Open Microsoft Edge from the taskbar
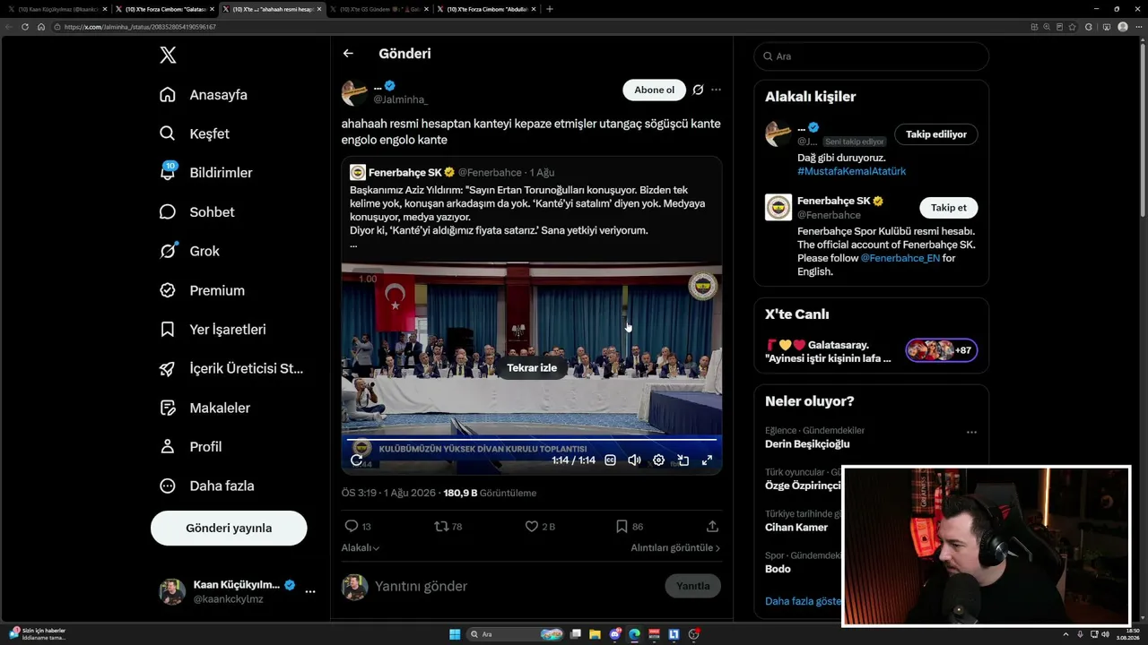Screen dimensions: 1148x645 tap(634, 634)
